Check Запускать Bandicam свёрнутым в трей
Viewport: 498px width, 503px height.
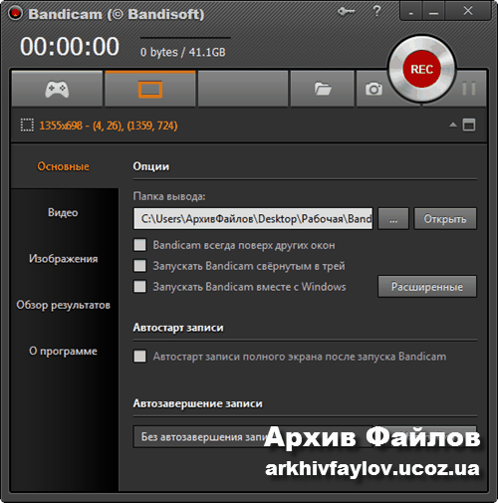coord(139,266)
